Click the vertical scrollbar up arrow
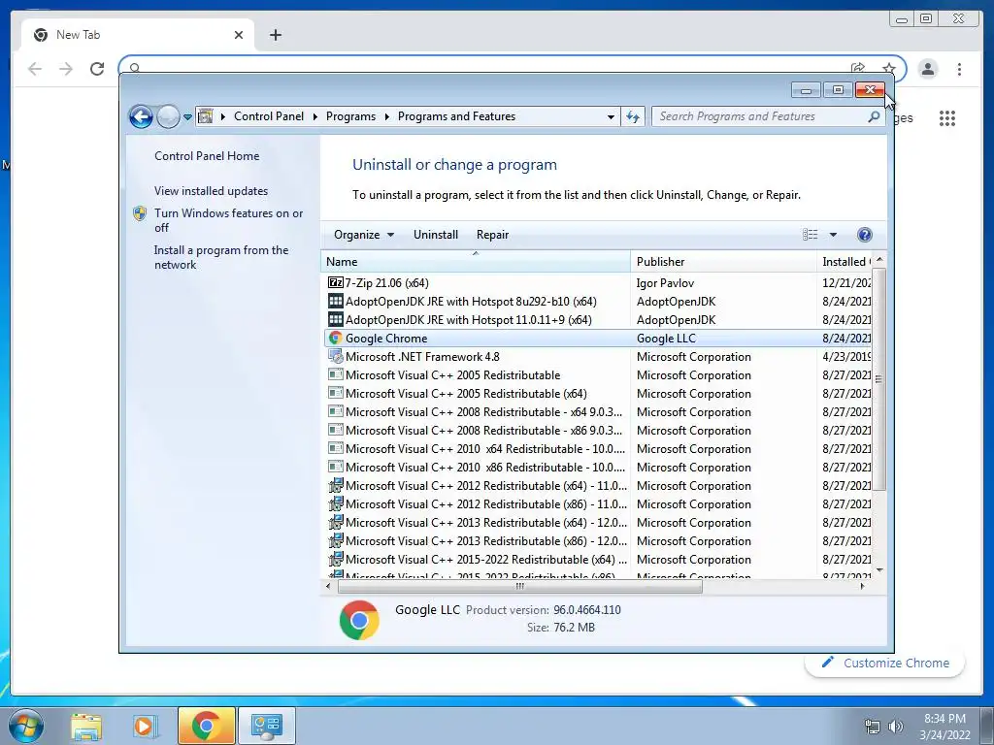This screenshot has width=994, height=745. [879, 260]
